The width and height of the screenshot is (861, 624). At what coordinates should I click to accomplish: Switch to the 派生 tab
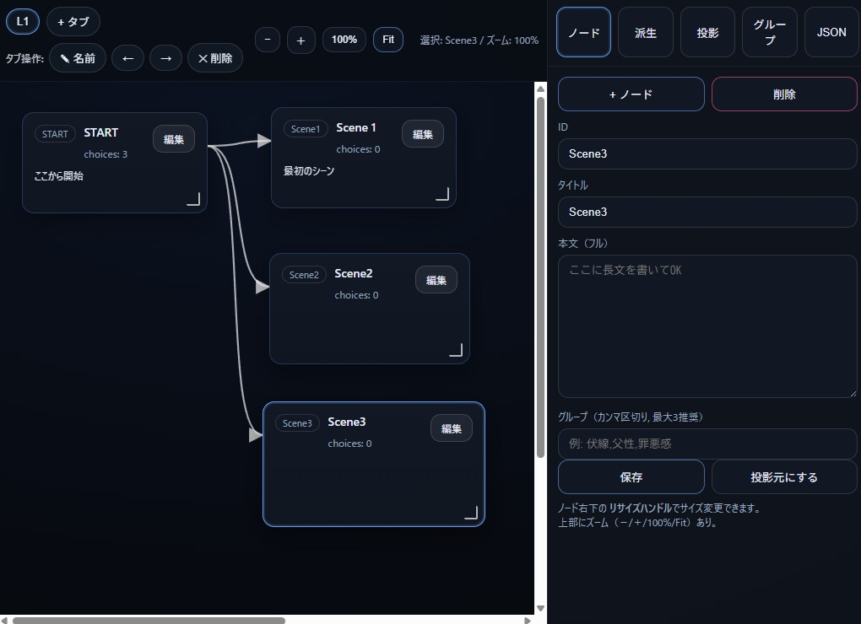[645, 32]
